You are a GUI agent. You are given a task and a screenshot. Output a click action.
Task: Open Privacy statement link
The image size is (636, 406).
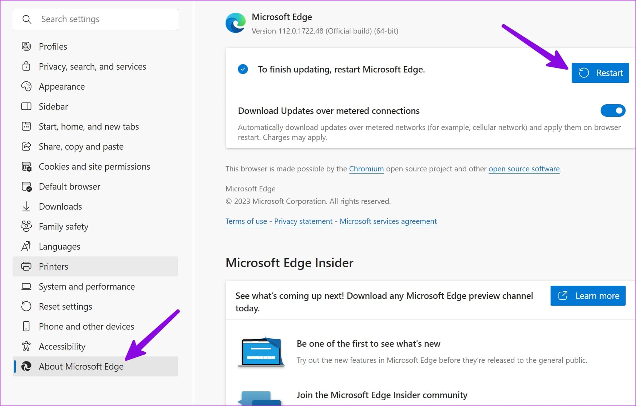(x=303, y=221)
